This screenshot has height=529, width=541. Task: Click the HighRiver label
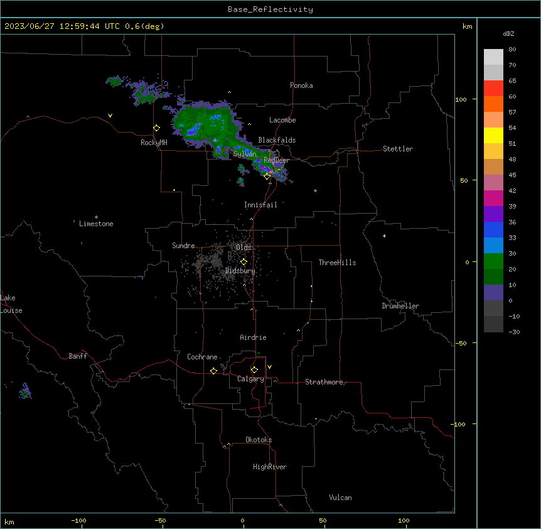pos(270,467)
